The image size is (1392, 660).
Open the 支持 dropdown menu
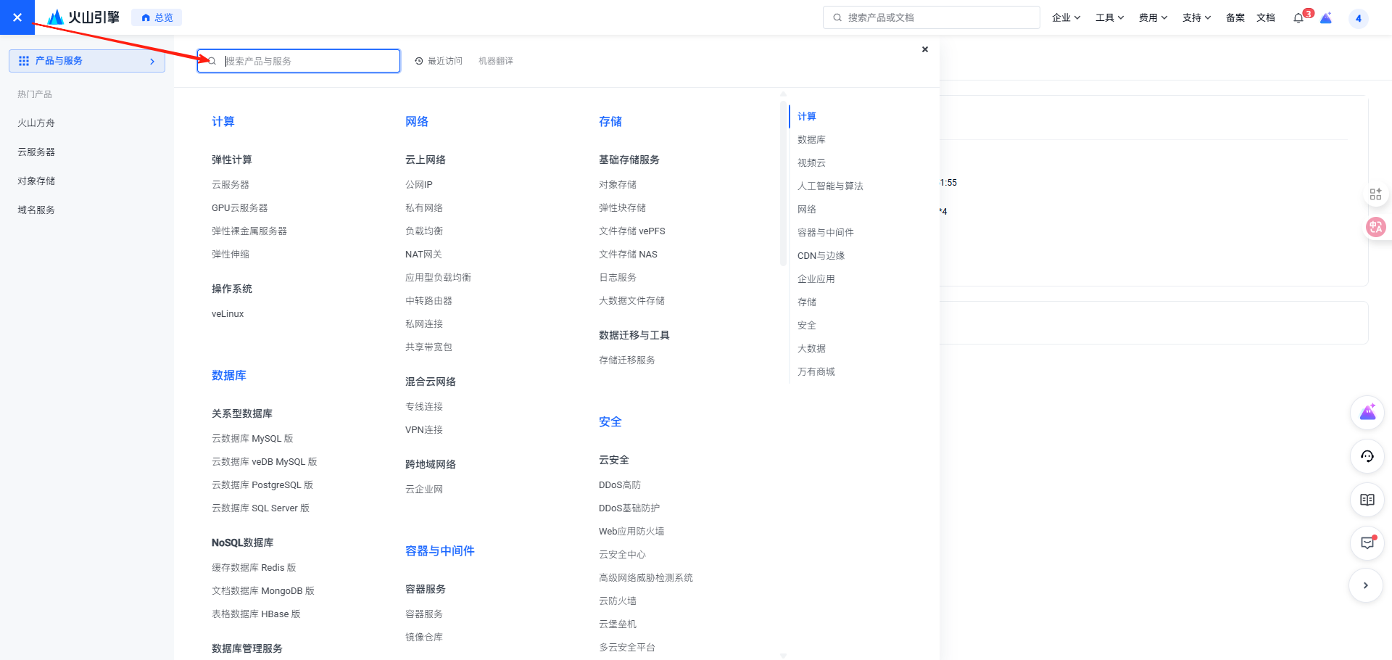[1196, 18]
